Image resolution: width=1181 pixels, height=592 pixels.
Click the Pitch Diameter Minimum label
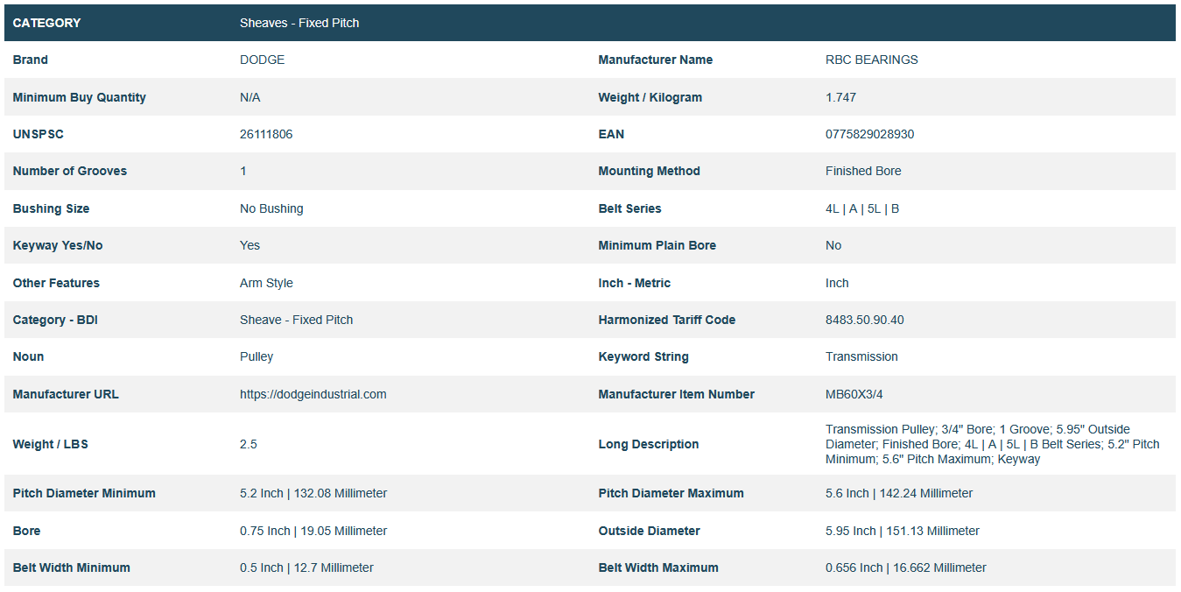click(x=84, y=493)
